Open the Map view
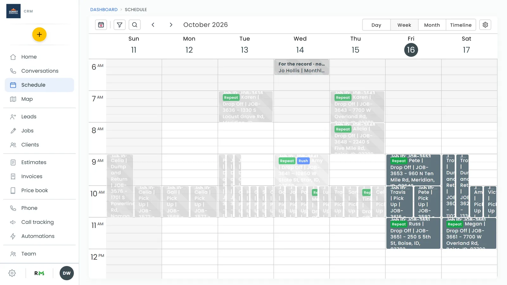The height and width of the screenshot is (285, 507). [x=39, y=99]
